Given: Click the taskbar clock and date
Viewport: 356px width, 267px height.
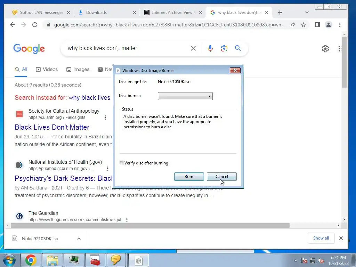Looking at the screenshot, I should pyautogui.click(x=338, y=260).
